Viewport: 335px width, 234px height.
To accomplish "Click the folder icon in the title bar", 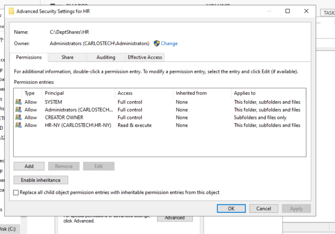I will point(11,11).
